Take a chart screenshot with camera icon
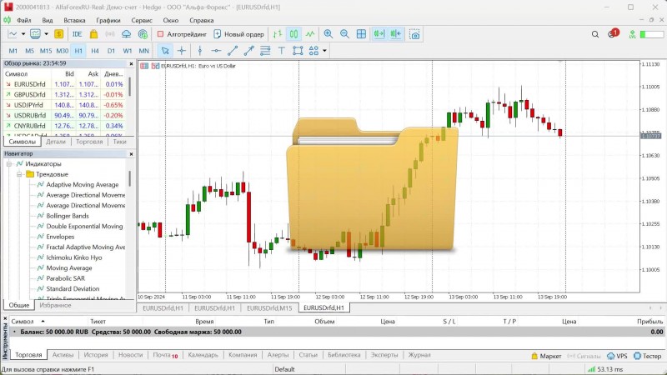667x375 pixels. [x=414, y=34]
